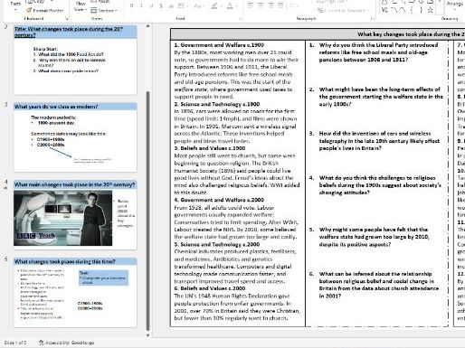Viewport: 465px width, 348px height.
Task: Click heading '5. Science and Technology c.2000'
Action: click(x=217, y=244)
